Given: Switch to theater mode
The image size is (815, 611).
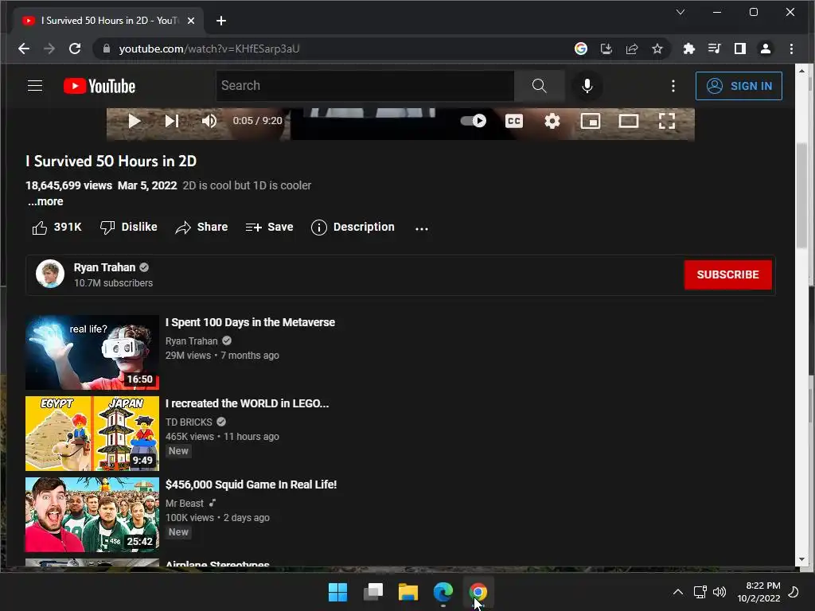Looking at the screenshot, I should click(x=629, y=121).
